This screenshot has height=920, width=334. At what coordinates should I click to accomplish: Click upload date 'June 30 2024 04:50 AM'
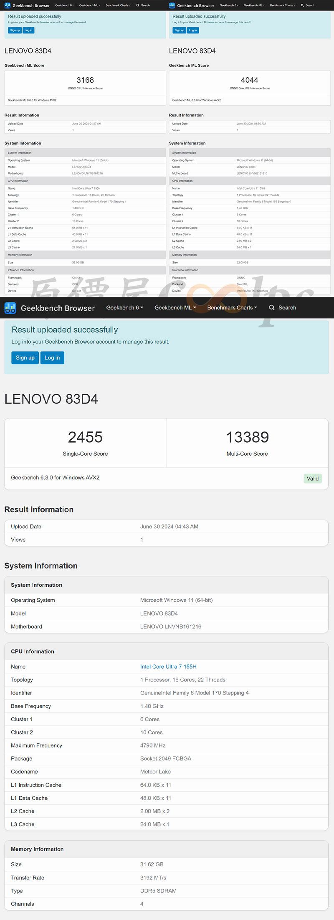(251, 124)
